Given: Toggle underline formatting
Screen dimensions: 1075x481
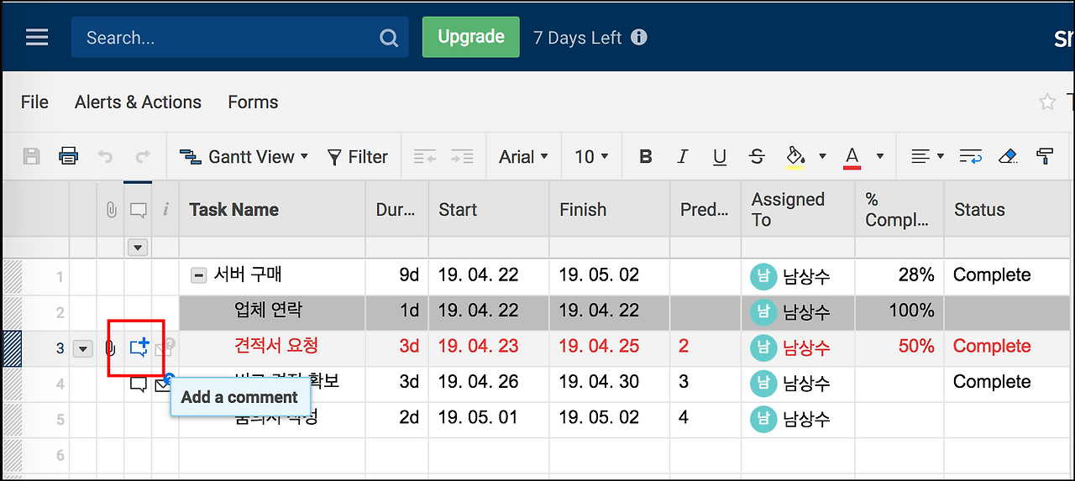Looking at the screenshot, I should pyautogui.click(x=719, y=157).
